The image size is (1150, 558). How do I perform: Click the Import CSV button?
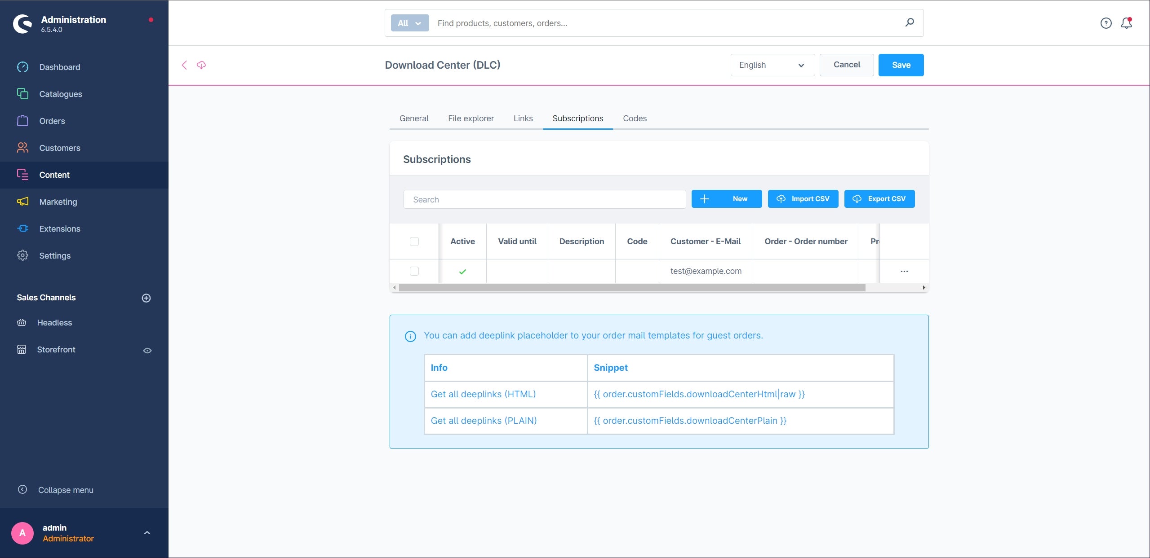click(803, 199)
